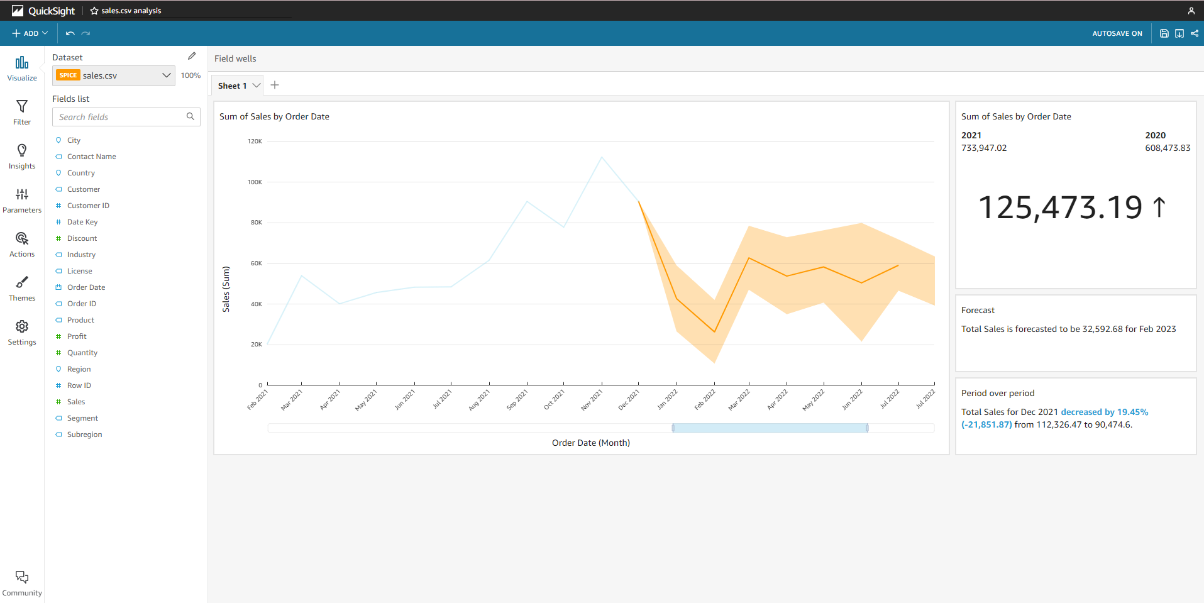Image resolution: width=1204 pixels, height=603 pixels.
Task: Select the Quantity field
Action: pyautogui.click(x=82, y=353)
